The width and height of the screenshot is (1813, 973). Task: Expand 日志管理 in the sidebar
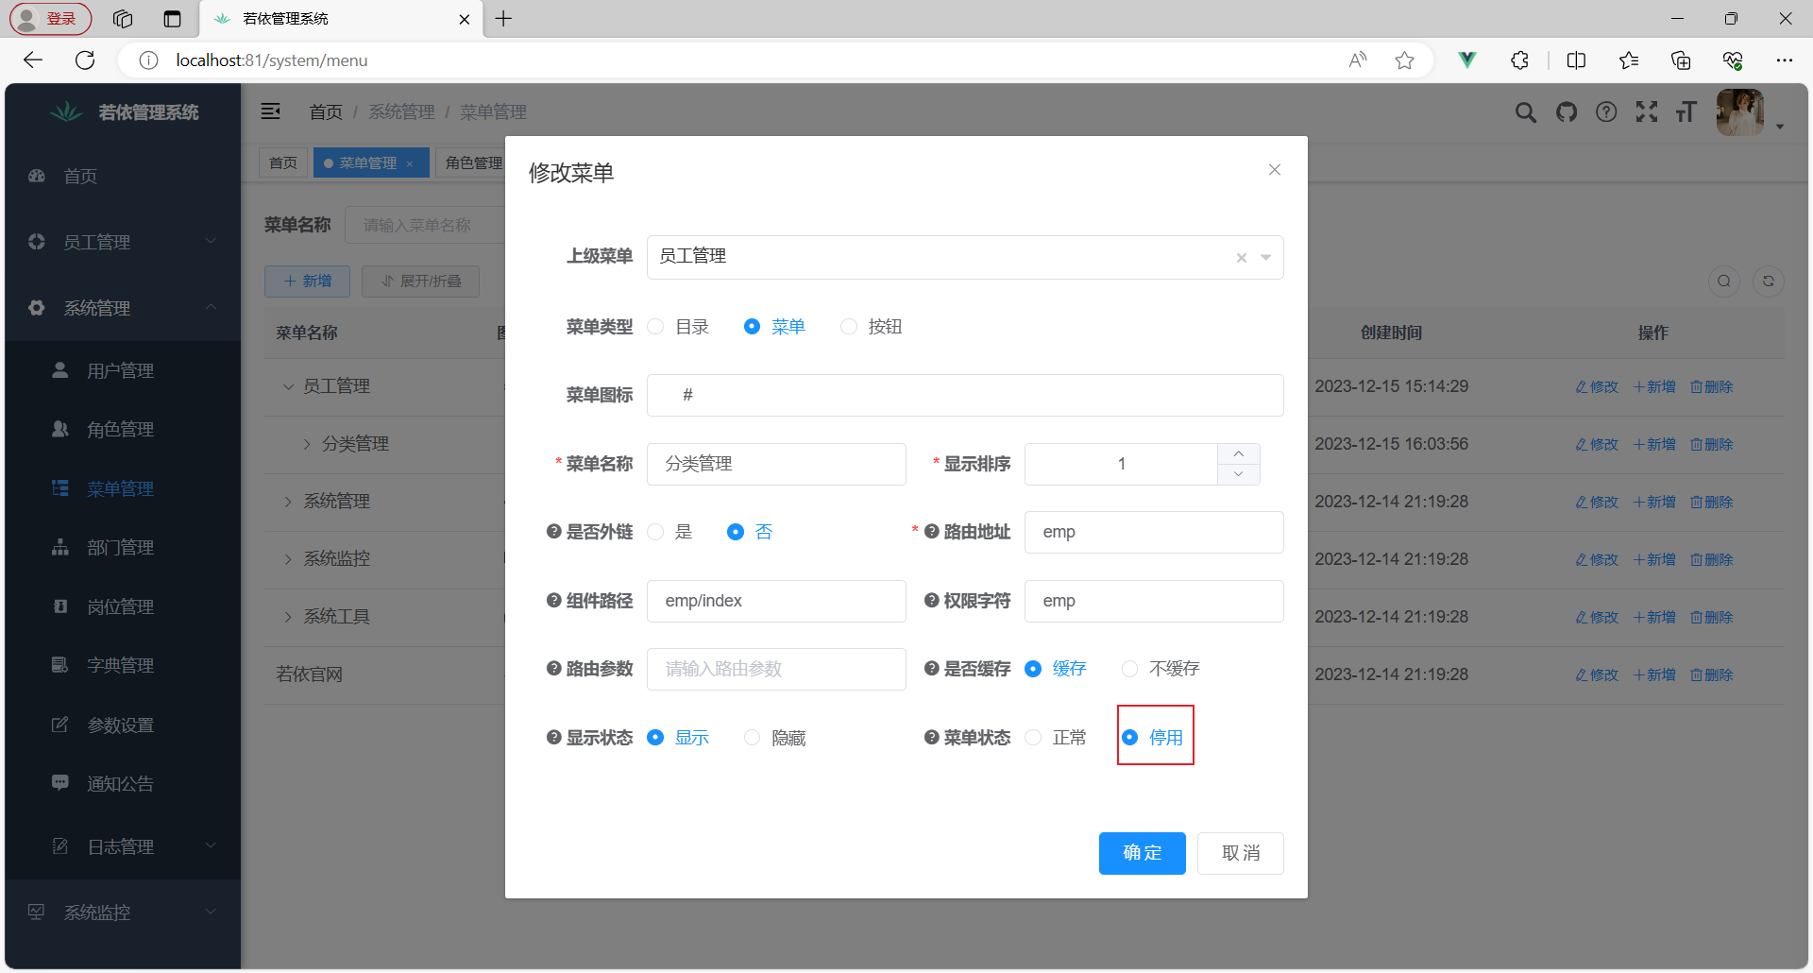[123, 847]
